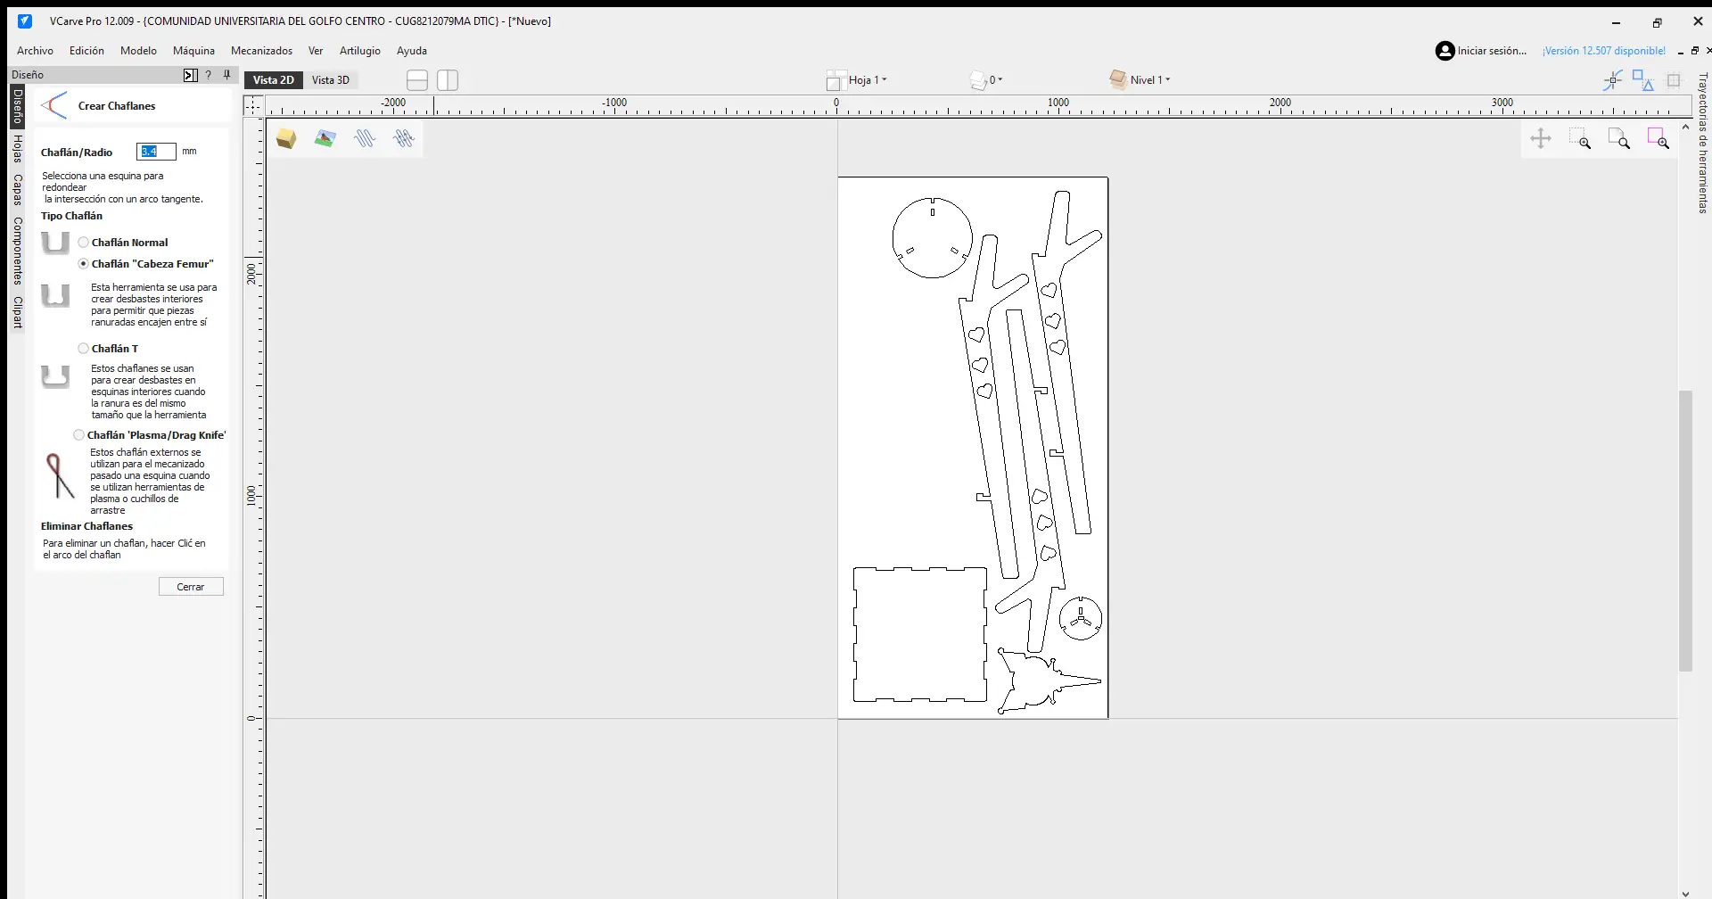Restore the inner document window

1695,51
